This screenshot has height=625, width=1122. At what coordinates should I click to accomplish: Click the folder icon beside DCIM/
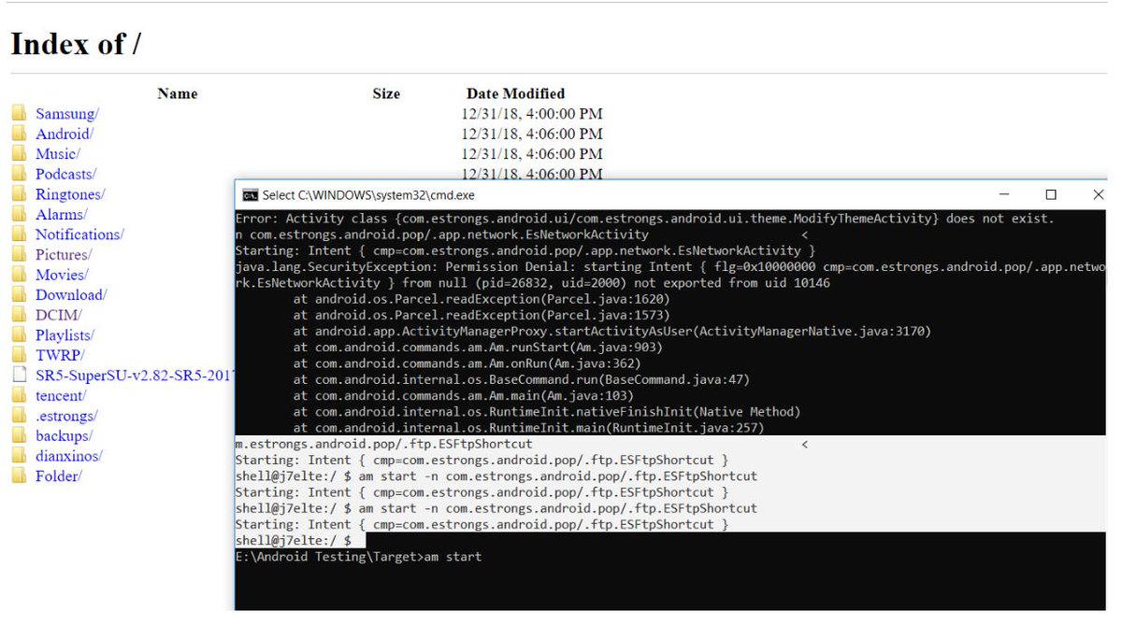19,315
